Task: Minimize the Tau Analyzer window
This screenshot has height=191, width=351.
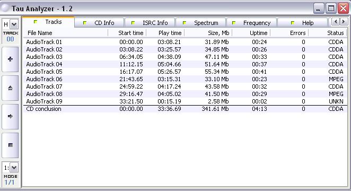Action: coord(318,8)
